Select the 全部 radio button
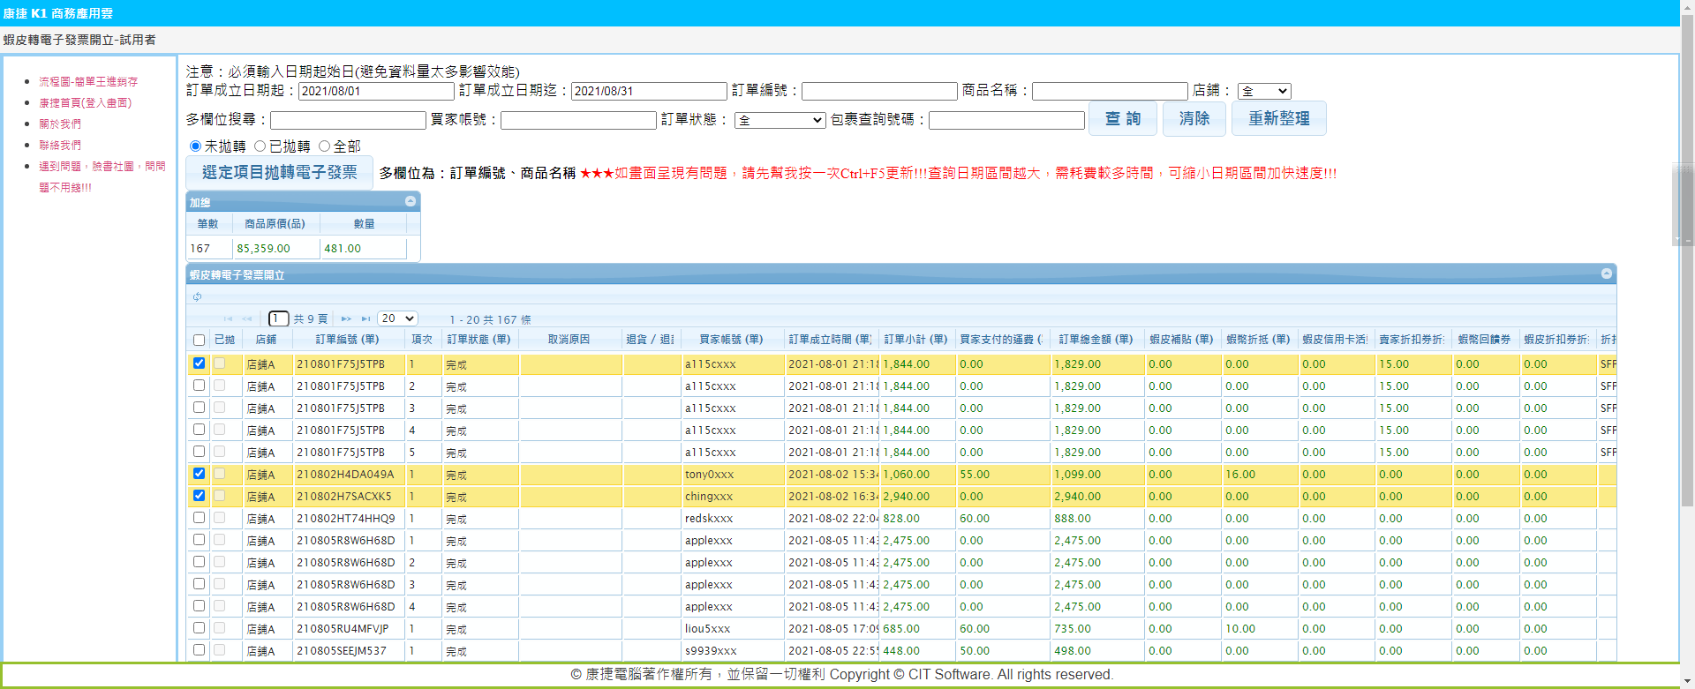The height and width of the screenshot is (689, 1695). pos(325,146)
